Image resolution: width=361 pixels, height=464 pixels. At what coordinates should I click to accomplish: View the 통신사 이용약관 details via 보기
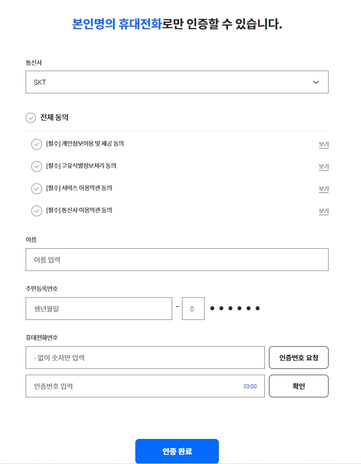click(322, 211)
